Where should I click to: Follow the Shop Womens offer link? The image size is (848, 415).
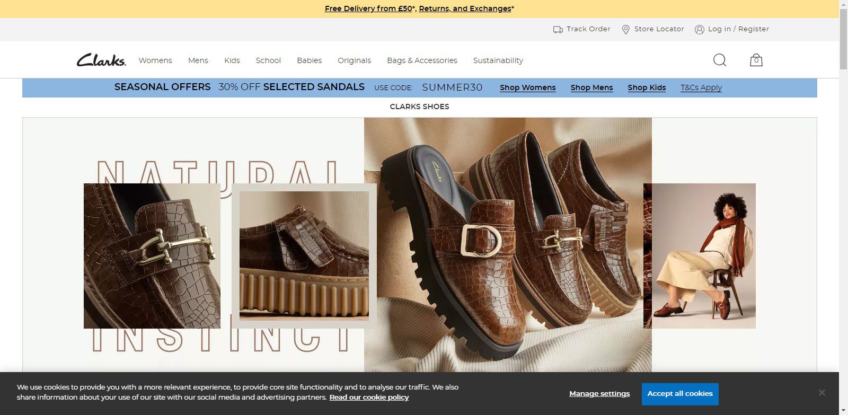coord(527,87)
